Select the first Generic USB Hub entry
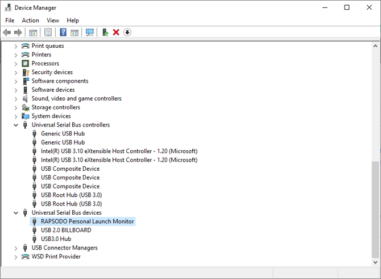Viewport: 381px width, 279px height. pyautogui.click(x=63, y=134)
